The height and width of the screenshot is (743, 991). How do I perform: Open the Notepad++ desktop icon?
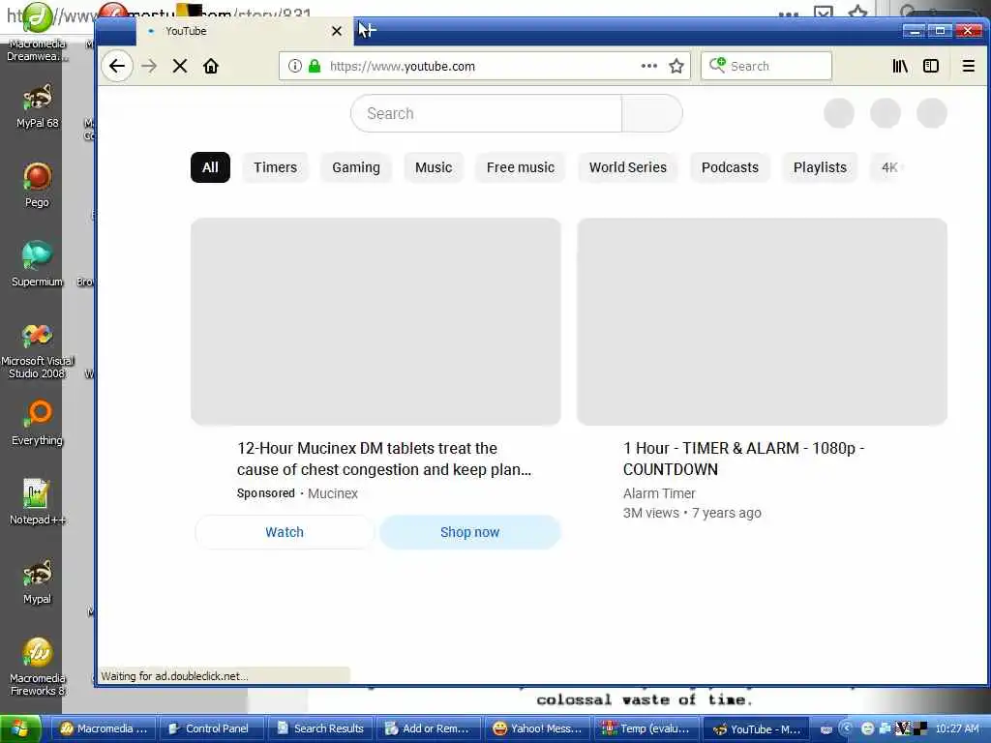pos(38,502)
